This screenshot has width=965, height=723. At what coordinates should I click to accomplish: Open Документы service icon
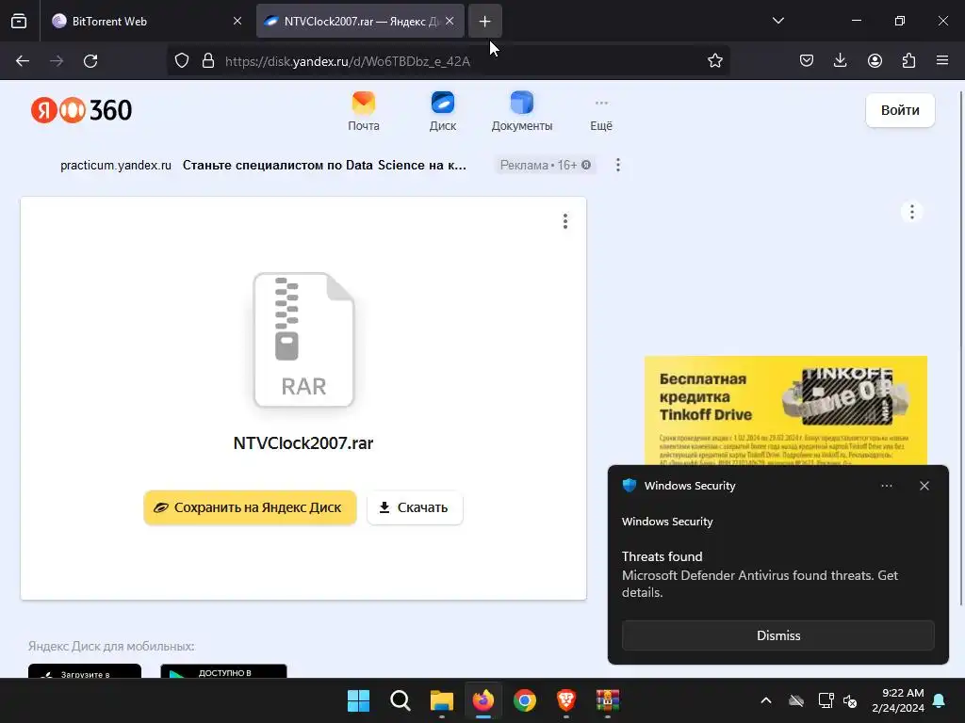[x=522, y=111]
